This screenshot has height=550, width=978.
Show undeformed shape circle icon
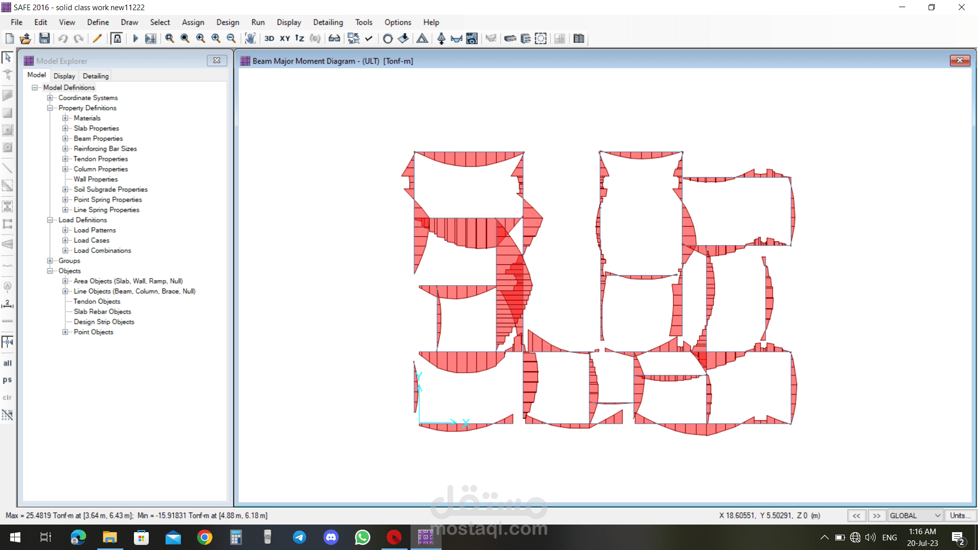388,38
